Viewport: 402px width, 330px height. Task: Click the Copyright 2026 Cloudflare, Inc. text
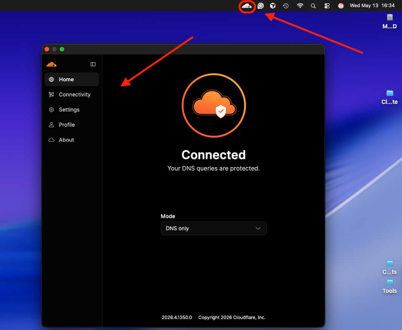point(232,318)
